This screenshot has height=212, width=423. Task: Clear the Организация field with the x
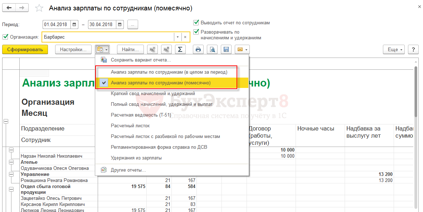(185, 37)
